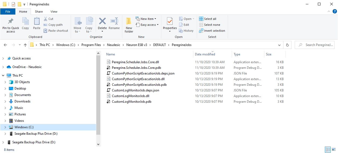This screenshot has height=153, width=338.
Task: Click Select all in the ribbon
Action: pos(207,19)
